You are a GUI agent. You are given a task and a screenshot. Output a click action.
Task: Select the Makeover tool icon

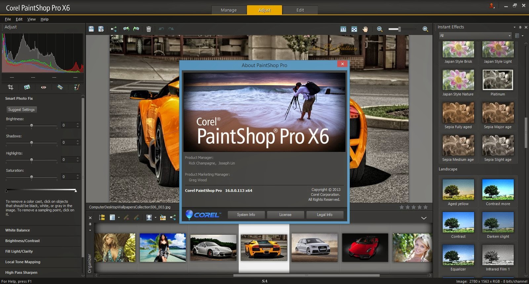[x=60, y=87]
